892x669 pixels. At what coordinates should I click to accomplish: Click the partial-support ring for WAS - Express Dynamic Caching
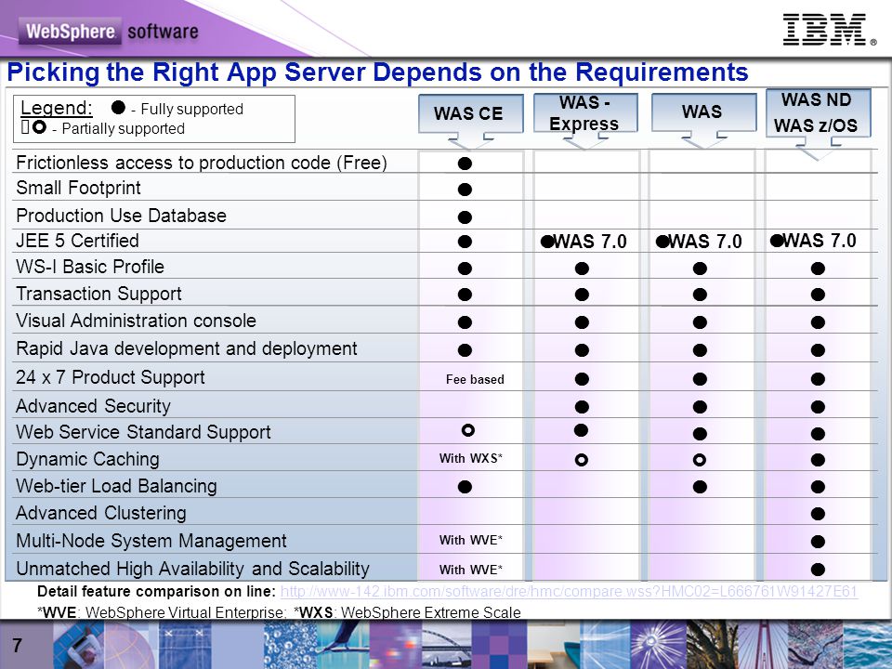coord(582,460)
